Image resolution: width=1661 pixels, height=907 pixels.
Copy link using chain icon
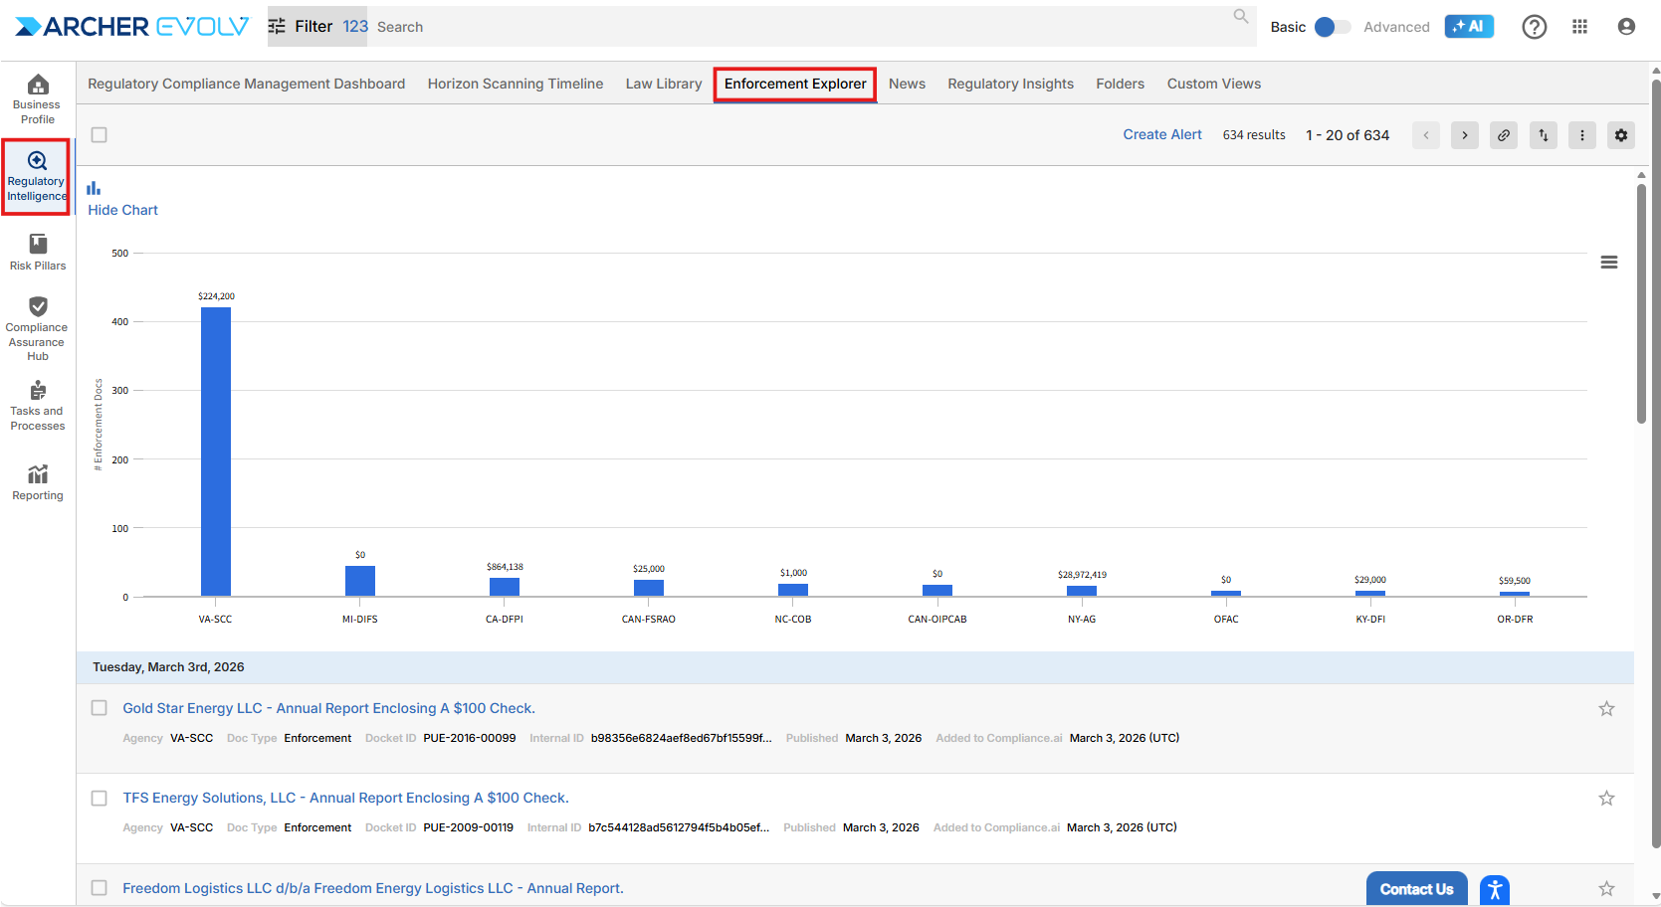pyautogui.click(x=1504, y=135)
